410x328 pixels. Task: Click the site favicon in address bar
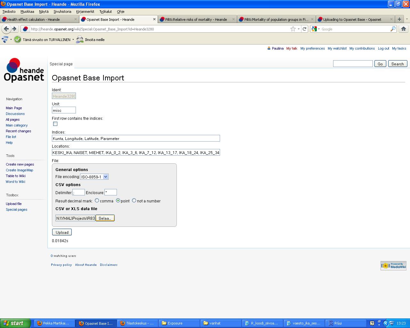pos(25,29)
